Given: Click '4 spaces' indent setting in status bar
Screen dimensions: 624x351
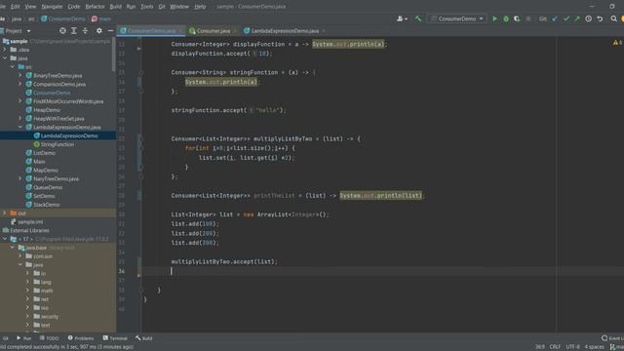Looking at the screenshot, I should click(594, 347).
